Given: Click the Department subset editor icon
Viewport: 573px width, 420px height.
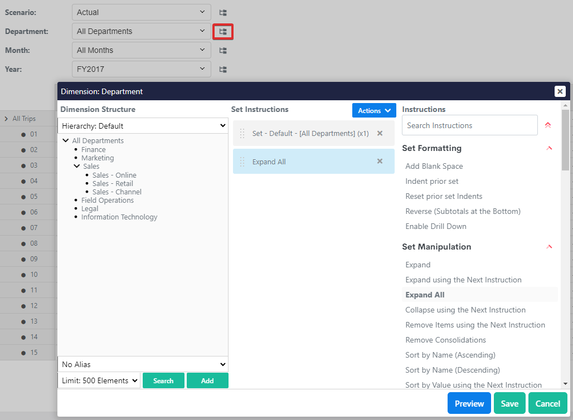Looking at the screenshot, I should (223, 32).
